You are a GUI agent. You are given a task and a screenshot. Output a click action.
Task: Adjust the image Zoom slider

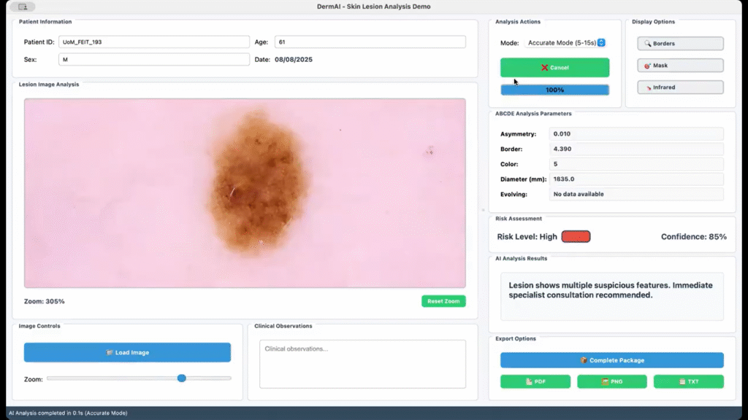tap(182, 378)
